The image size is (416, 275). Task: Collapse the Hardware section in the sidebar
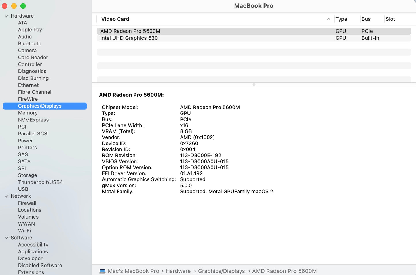tap(7, 16)
